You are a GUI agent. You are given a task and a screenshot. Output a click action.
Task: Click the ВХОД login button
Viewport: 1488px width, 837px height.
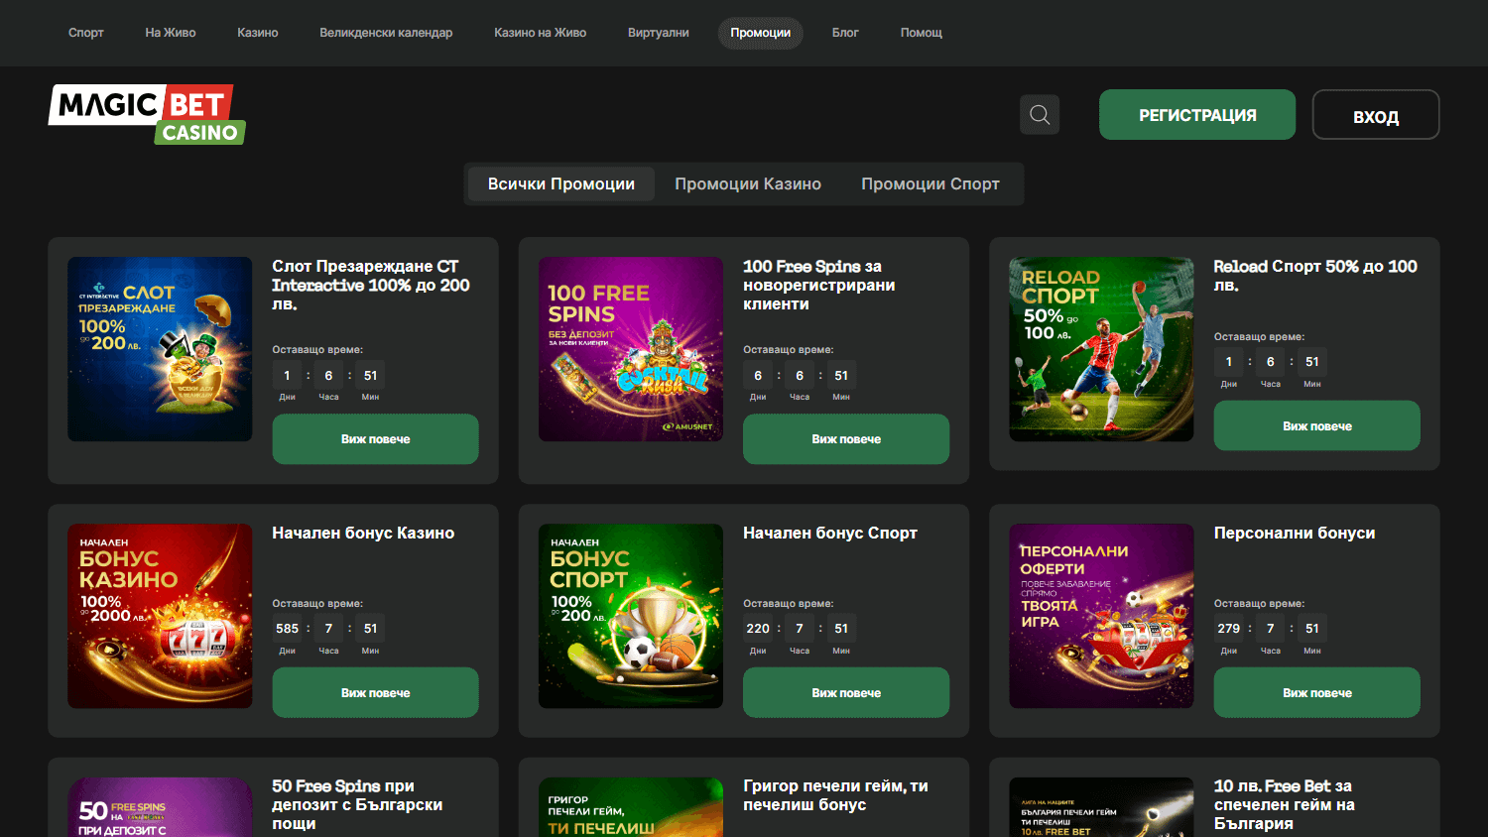click(1376, 115)
